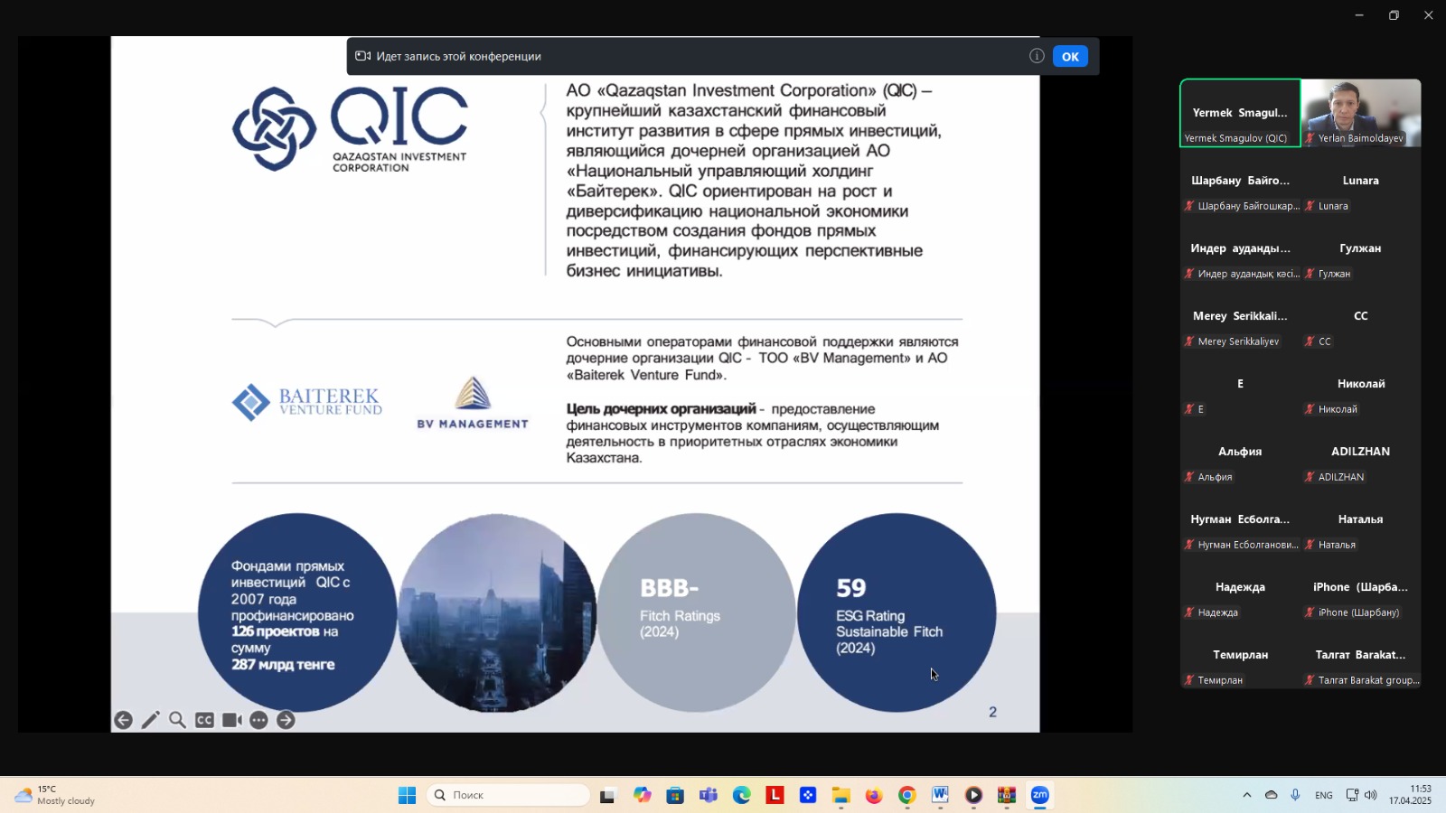This screenshot has height=813, width=1446.
Task: Select Yerlan Baimoldayev's video thumbnail
Action: tap(1360, 113)
